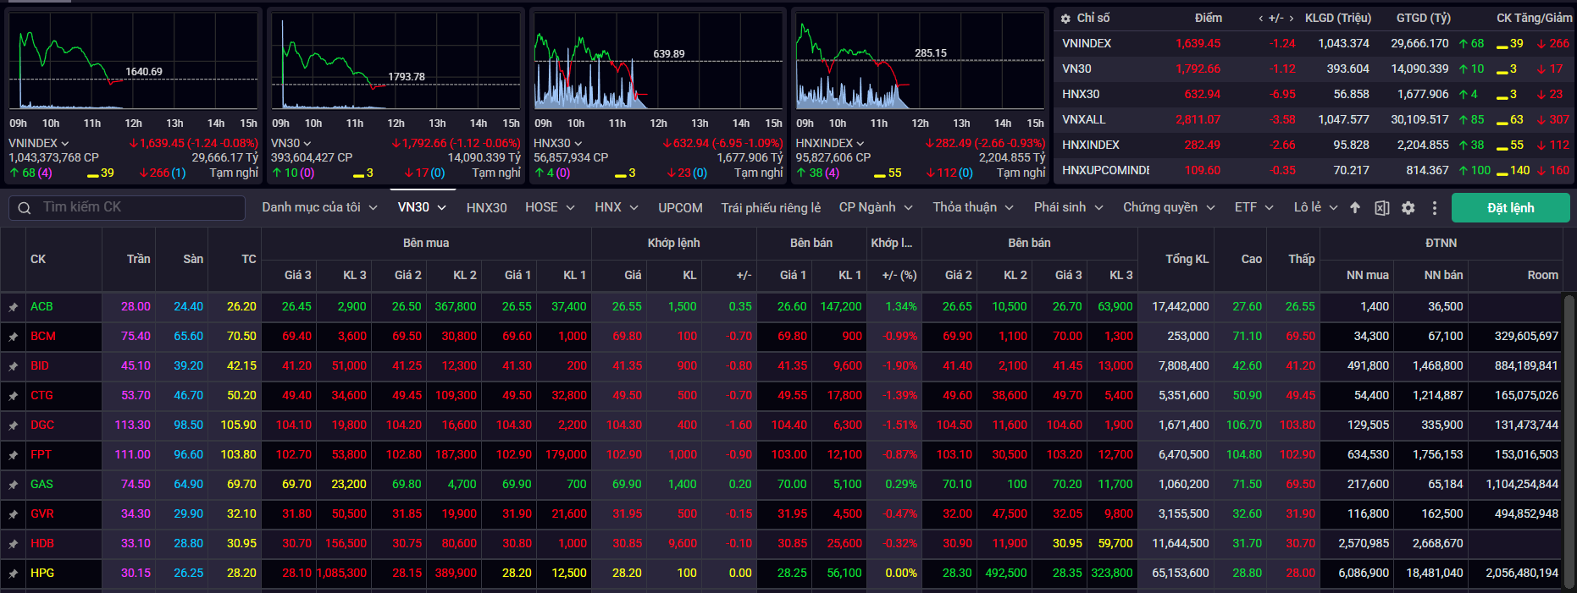This screenshot has width=1577, height=593.
Task: Open the HNXINDEX intraday chart
Action: click(921, 61)
